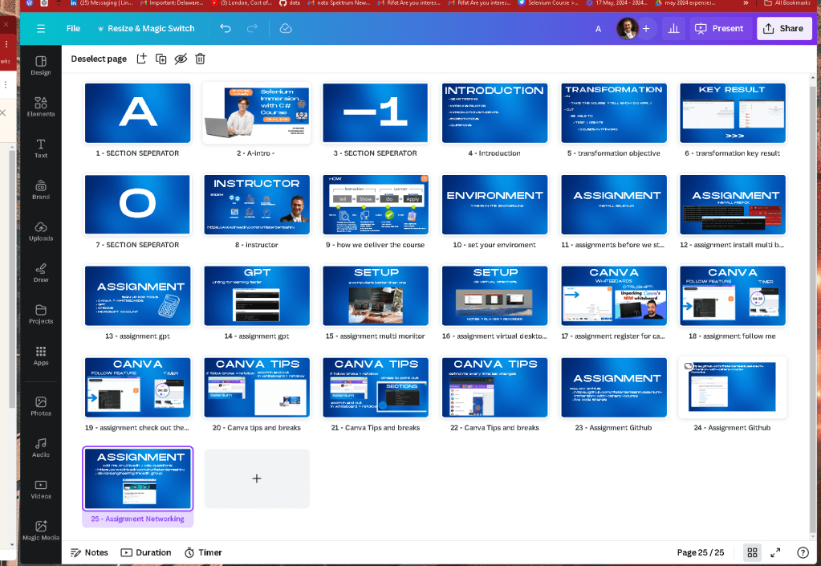Add a collaborator with plus icon

[x=646, y=29]
